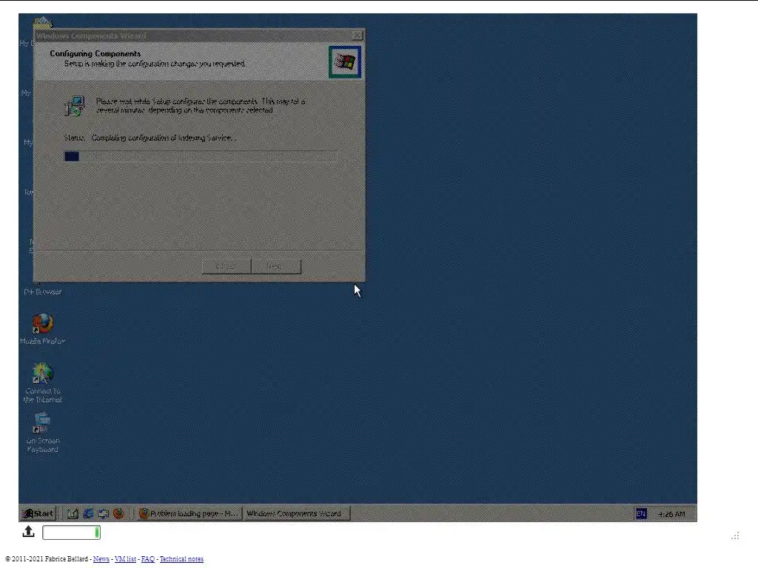758x568 pixels.
Task: Open the Mozilla Firefox desktop shortcut
Action: coord(42,328)
